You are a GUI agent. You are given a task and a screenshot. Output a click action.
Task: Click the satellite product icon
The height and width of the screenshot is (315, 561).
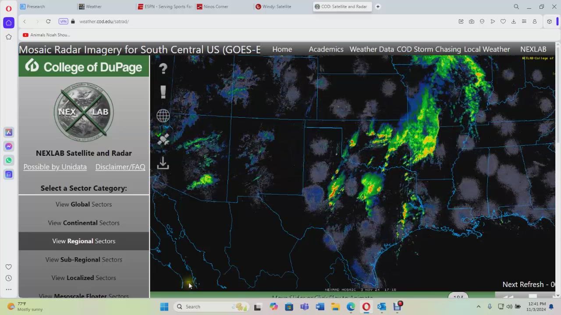(163, 140)
